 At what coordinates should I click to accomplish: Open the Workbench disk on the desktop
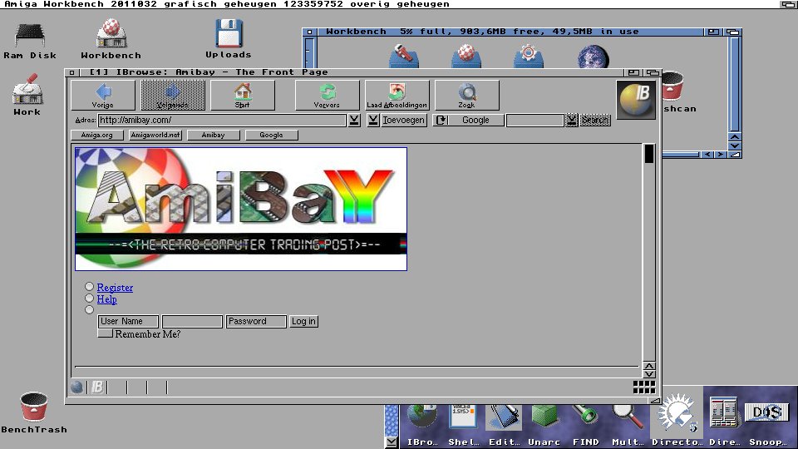(x=111, y=39)
